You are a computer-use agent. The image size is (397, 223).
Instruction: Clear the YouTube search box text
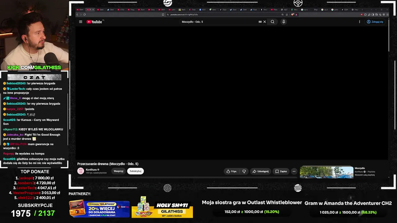pos(265,22)
